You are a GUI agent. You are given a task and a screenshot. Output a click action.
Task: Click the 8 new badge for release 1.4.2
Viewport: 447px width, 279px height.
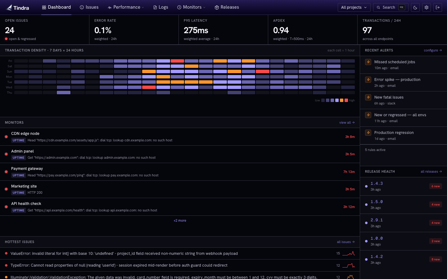(436, 259)
